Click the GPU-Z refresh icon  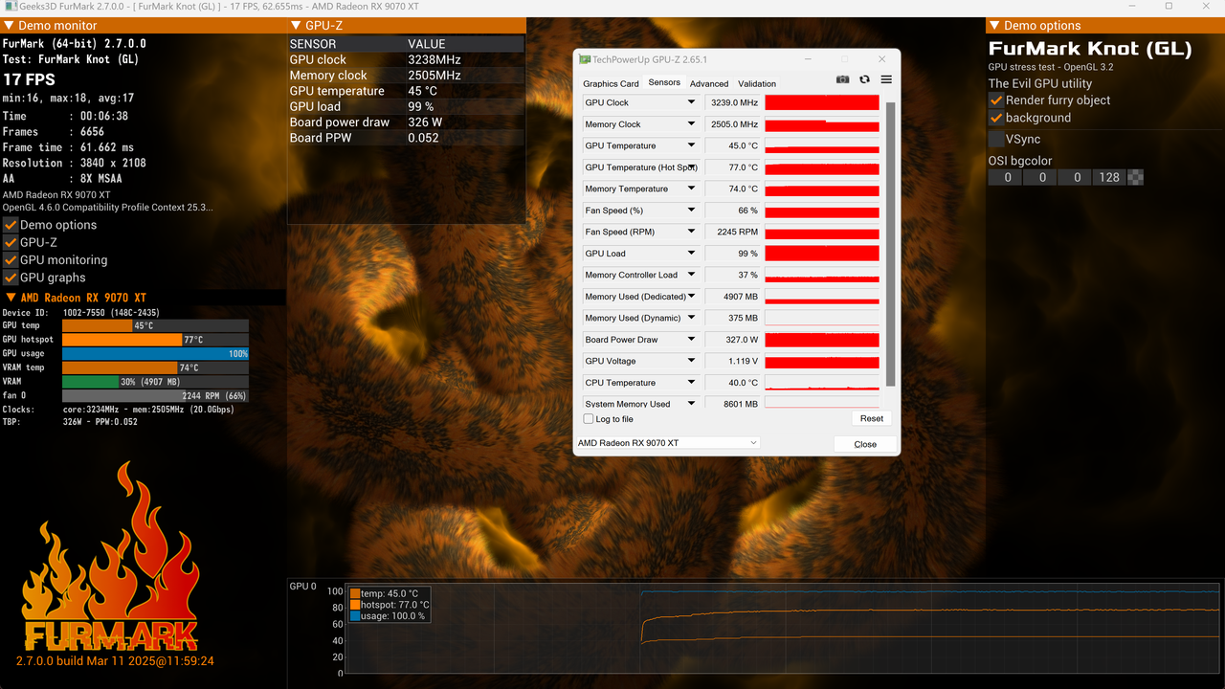pyautogui.click(x=864, y=80)
